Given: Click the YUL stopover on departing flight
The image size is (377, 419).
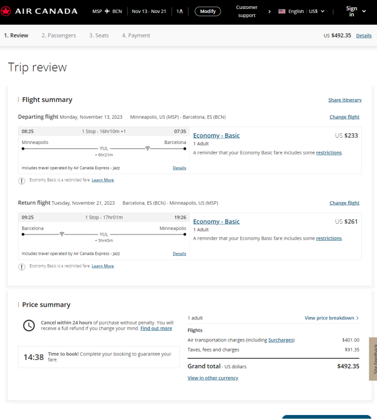Looking at the screenshot, I should click(104, 148).
